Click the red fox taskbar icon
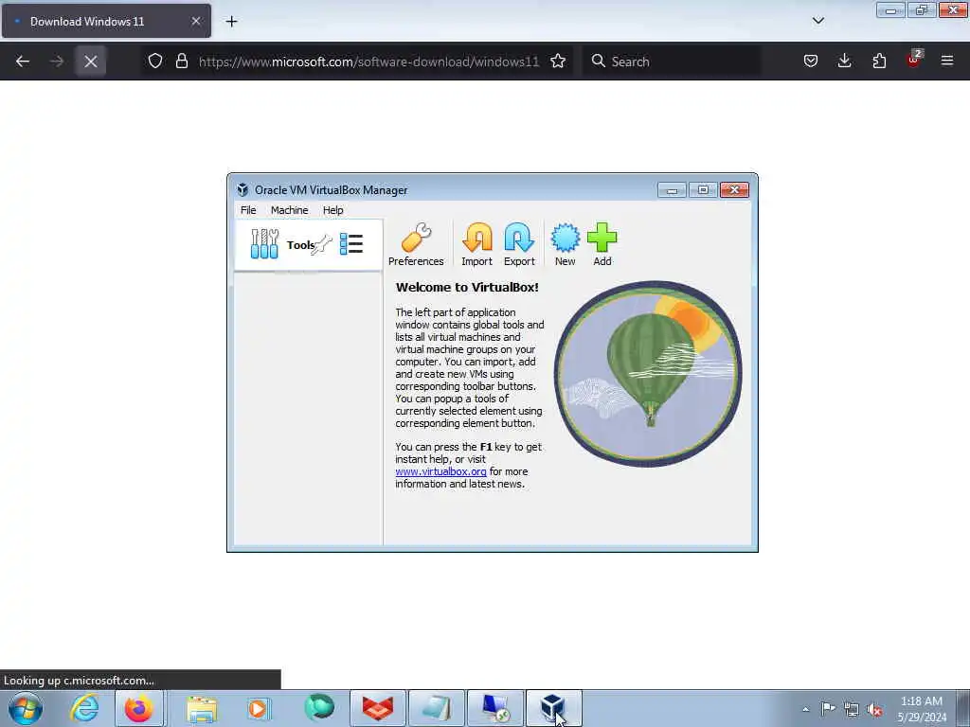The image size is (970, 727). pos(378,708)
